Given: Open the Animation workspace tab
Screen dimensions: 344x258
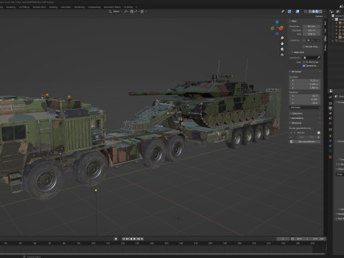Looking at the screenshot, I should (66, 7).
